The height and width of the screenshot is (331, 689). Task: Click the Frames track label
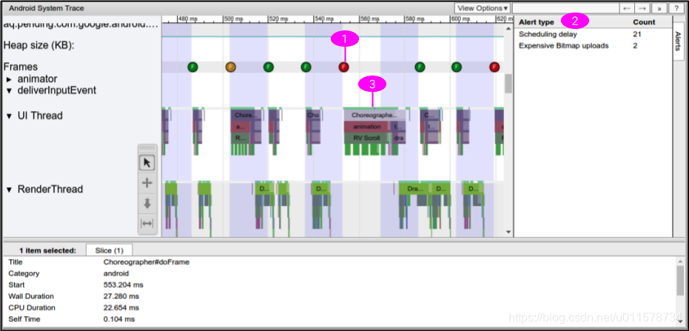click(x=21, y=67)
